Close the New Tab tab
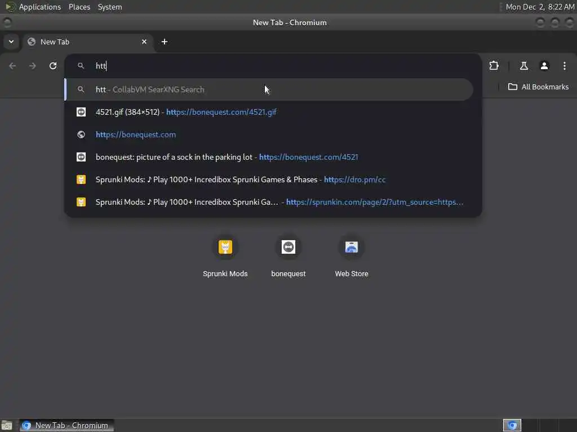Viewport: 577px width, 432px height. pyautogui.click(x=144, y=42)
